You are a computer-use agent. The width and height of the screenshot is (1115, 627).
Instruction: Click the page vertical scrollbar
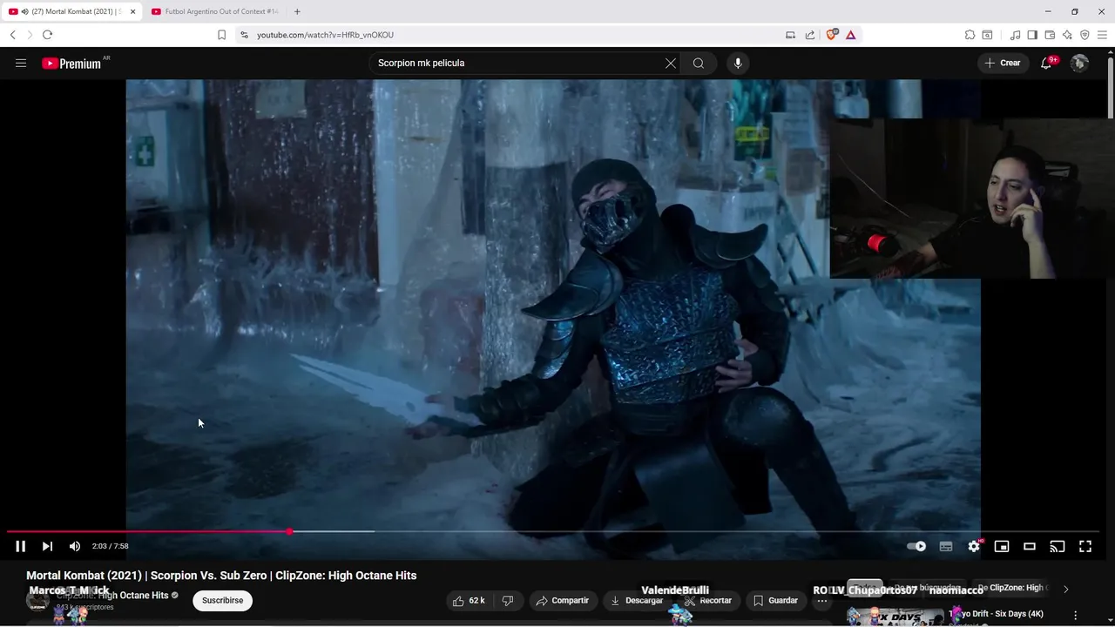click(x=1110, y=87)
